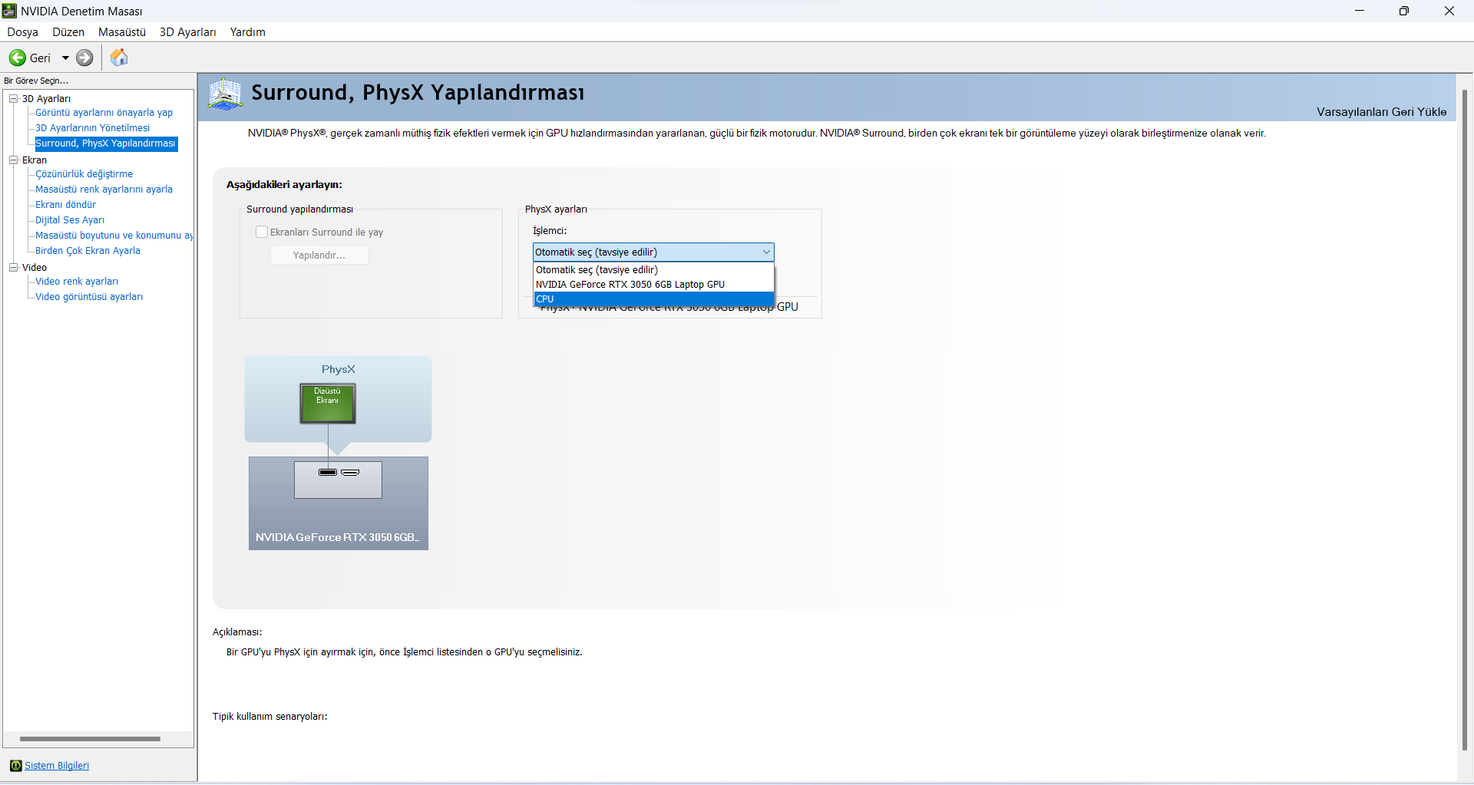Click the main panel vertical scrollbar
This screenshot has height=785, width=1474.
tap(1465, 420)
